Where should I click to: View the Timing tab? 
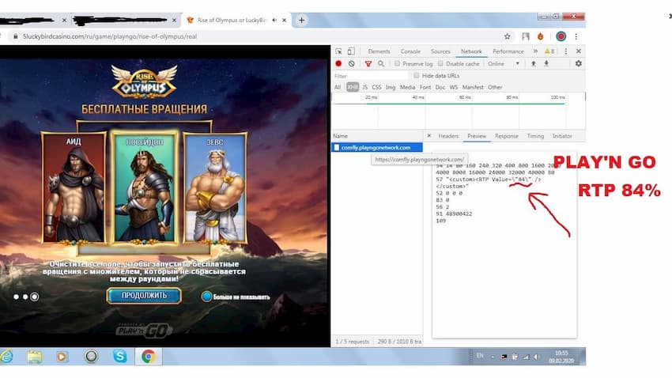[x=535, y=136]
